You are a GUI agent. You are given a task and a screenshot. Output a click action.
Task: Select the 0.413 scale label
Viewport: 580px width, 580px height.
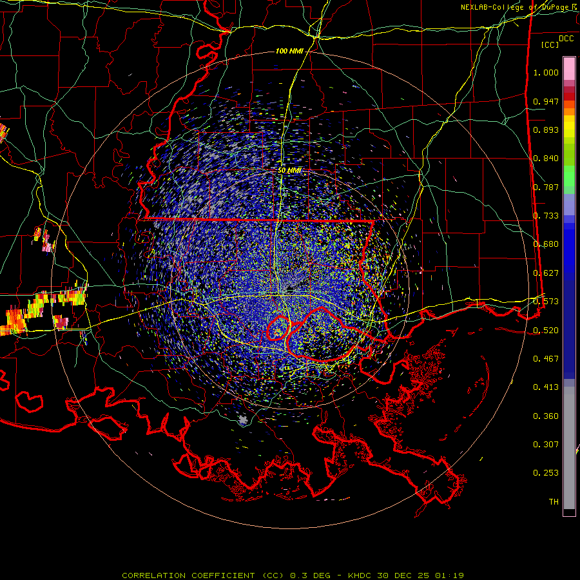[x=546, y=387]
